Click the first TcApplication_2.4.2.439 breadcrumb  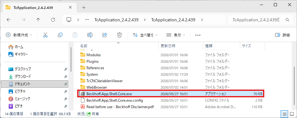point(116,20)
